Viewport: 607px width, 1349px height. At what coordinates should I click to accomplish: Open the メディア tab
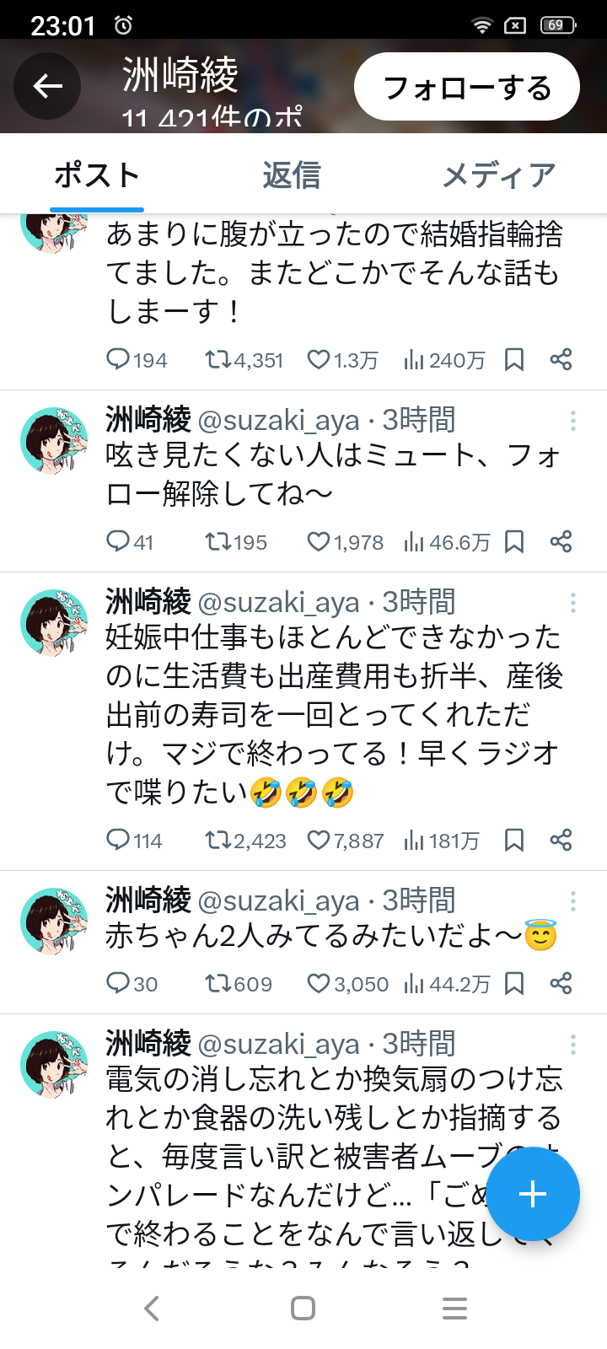click(498, 175)
